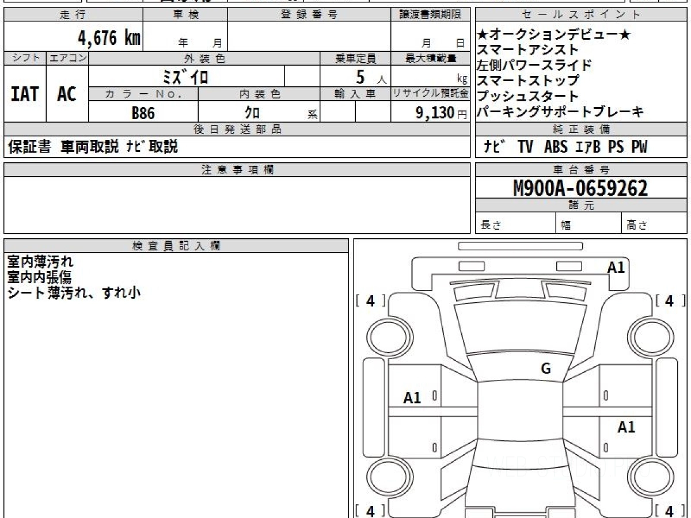
Task: Click the A1 mark on the left door
Action: pyautogui.click(x=412, y=397)
